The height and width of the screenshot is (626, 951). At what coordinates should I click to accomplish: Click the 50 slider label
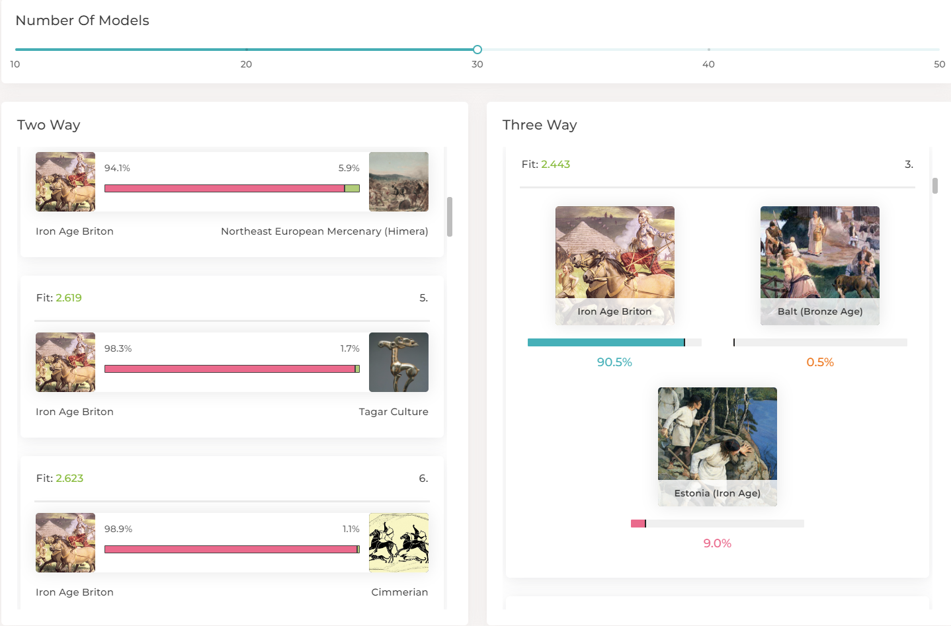pyautogui.click(x=939, y=64)
